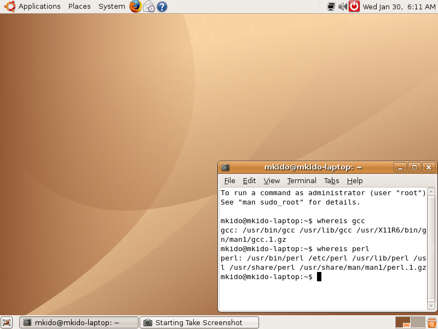Screen dimensions: 438x329
Task: Switch to the second workspace
Action: tap(418, 322)
